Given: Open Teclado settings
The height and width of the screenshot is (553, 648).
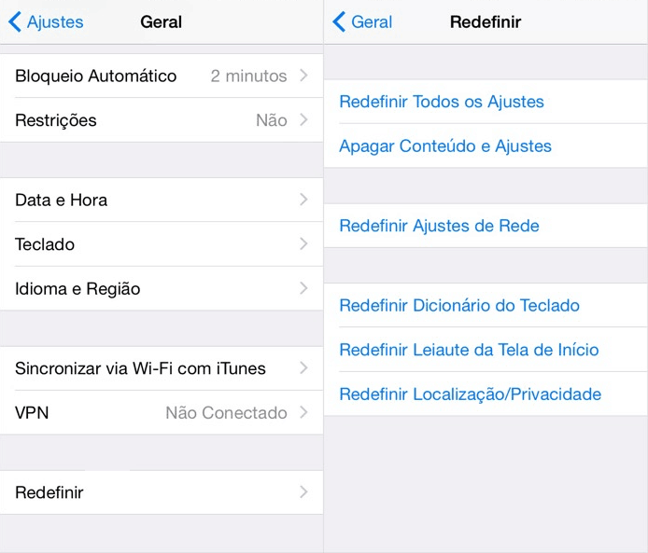Looking at the screenshot, I should pos(162,244).
